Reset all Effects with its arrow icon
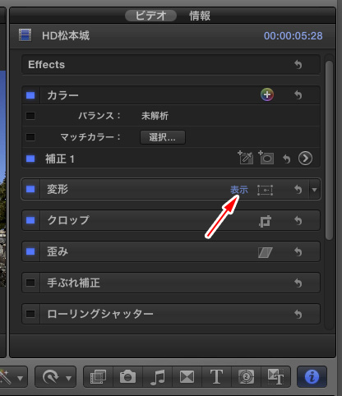342x396 pixels. (298, 65)
